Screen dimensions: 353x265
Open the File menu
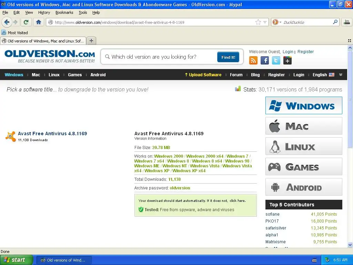tap(5, 12)
